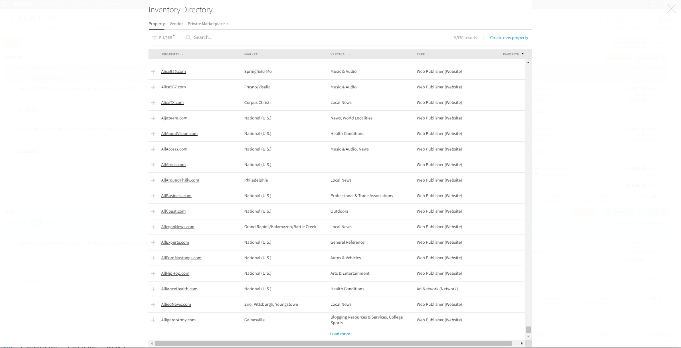The image size is (681, 348).
Task: Click the vertical scrollbar thumb
Action: click(528, 330)
